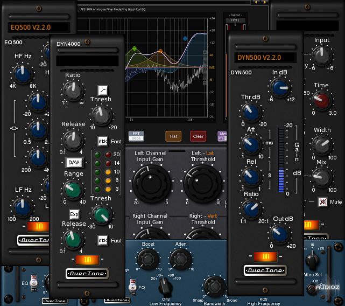Click the Bandwidth knob
The height and width of the screenshot is (306, 345).
(x=214, y=286)
